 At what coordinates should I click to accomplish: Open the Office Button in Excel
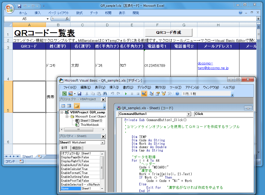pos(9,9)
